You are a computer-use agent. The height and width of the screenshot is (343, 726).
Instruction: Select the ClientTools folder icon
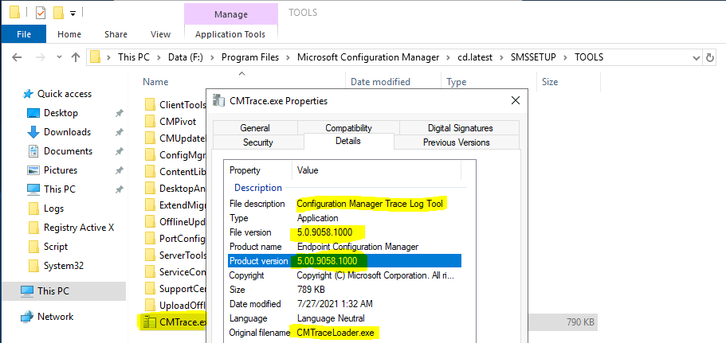(x=150, y=104)
